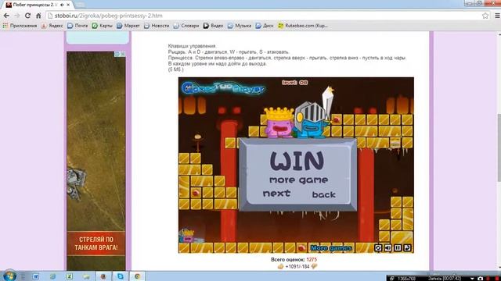The height and width of the screenshot is (281, 501).
Task: Mute the game sound speaker icon
Action: point(388,247)
